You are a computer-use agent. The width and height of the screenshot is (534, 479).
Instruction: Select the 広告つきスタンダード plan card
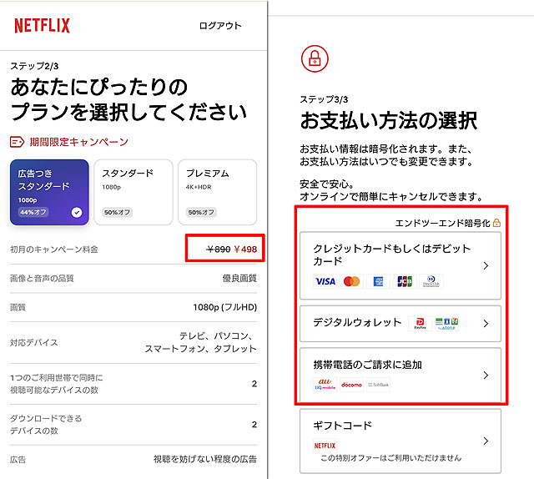tap(48, 191)
